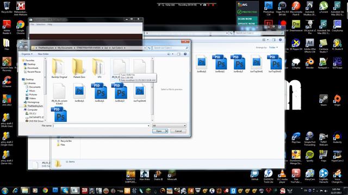Image resolution: width=348 pixels, height=195 pixels.
Task: Focus the File name input field
Action: pyautogui.click(x=101, y=126)
